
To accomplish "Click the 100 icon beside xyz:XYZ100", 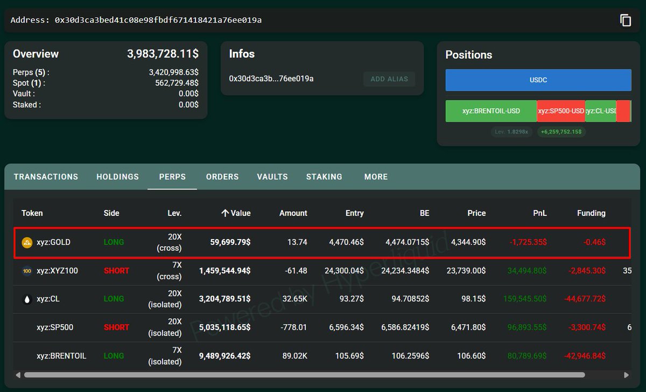I will click(27, 271).
